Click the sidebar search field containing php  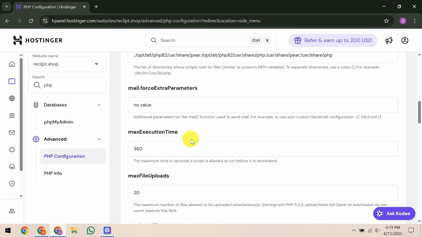tap(67, 85)
